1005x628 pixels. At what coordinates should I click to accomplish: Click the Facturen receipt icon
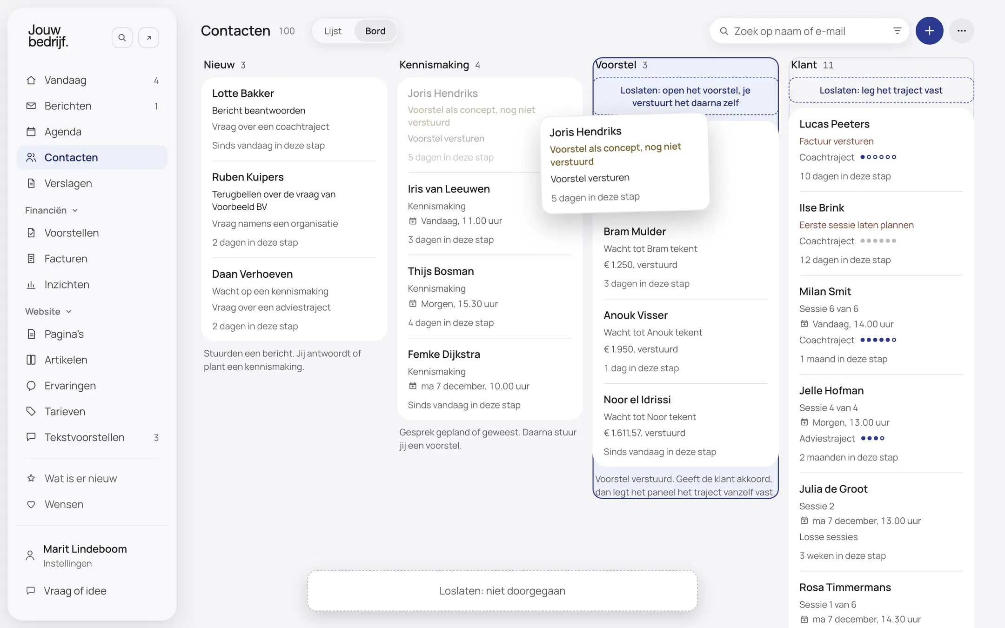[x=31, y=259]
